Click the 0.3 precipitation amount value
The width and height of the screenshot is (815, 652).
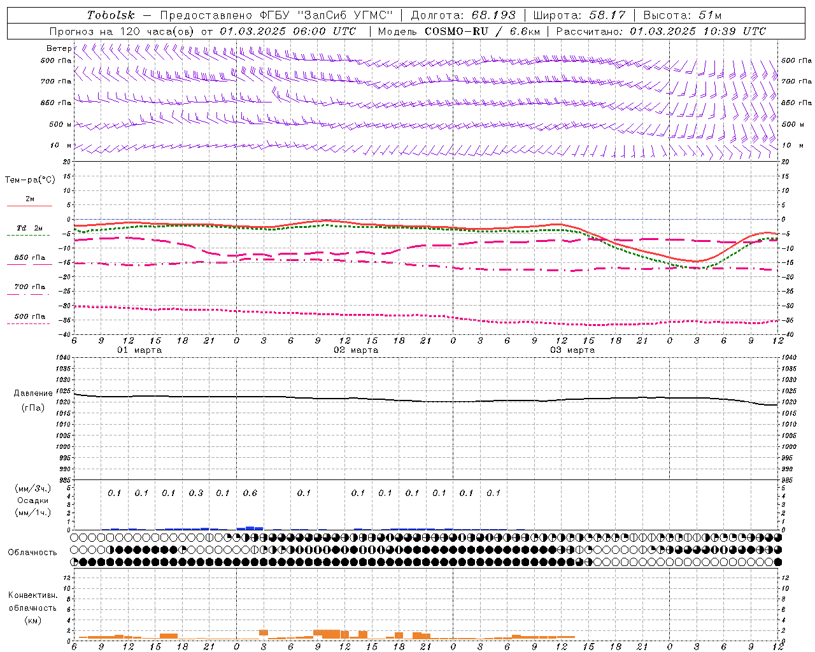tap(196, 493)
